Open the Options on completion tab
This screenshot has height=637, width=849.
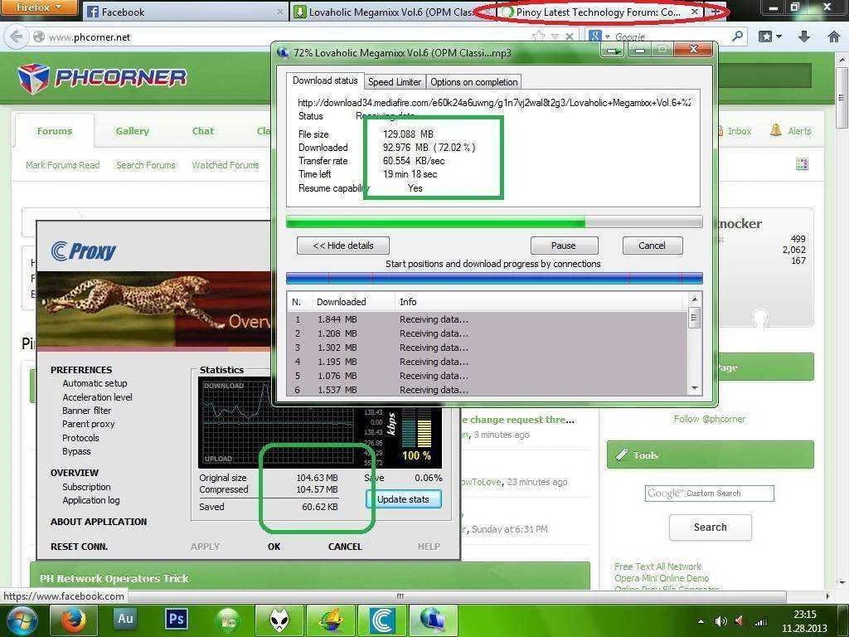473,82
